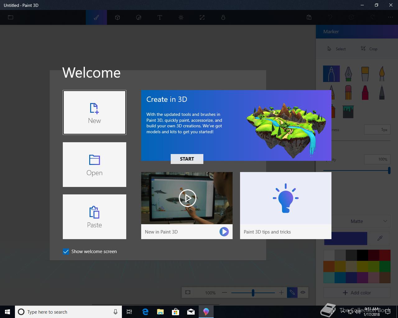
Task: Pick the purple color swatch
Action: 363,278
